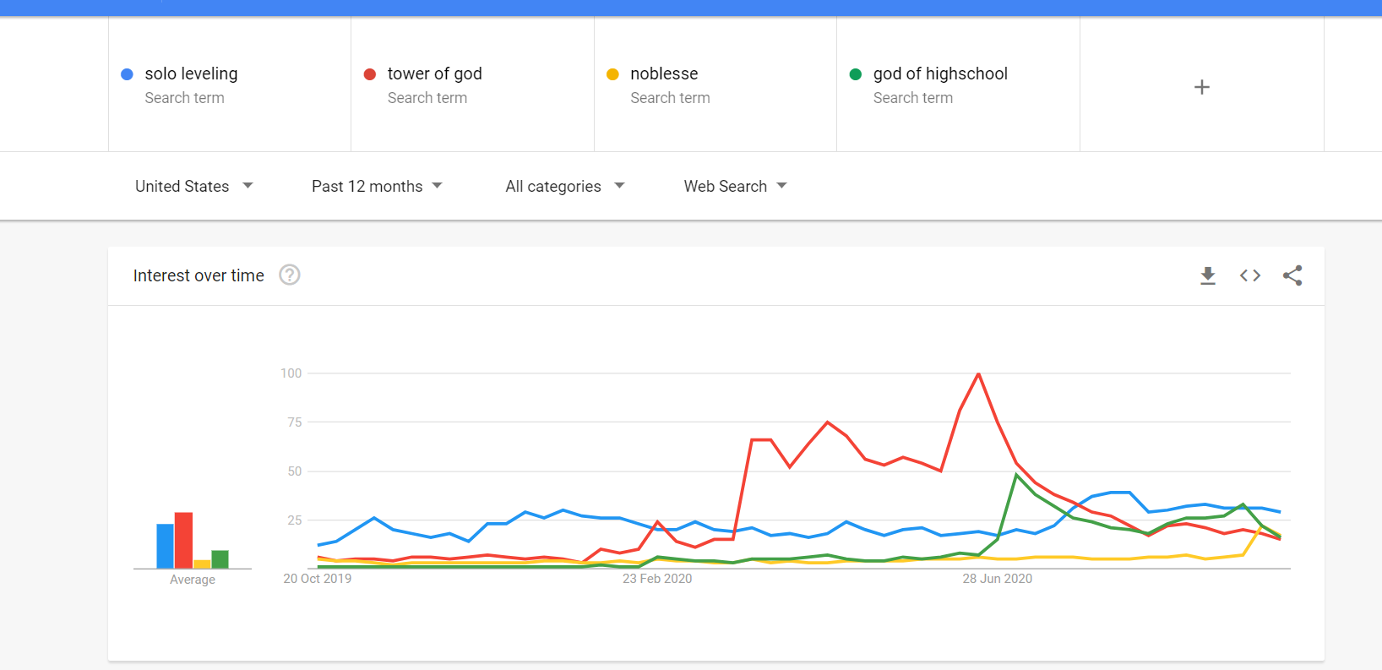Edit the tower of god search term
The image size is (1382, 670).
point(435,74)
